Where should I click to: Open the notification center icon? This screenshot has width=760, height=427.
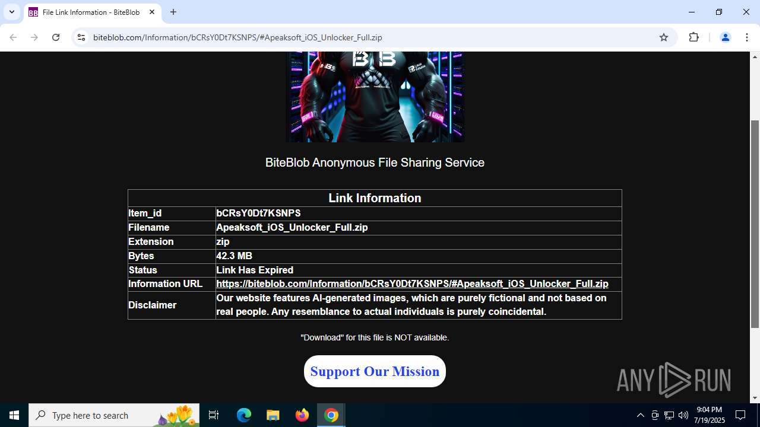tap(740, 415)
